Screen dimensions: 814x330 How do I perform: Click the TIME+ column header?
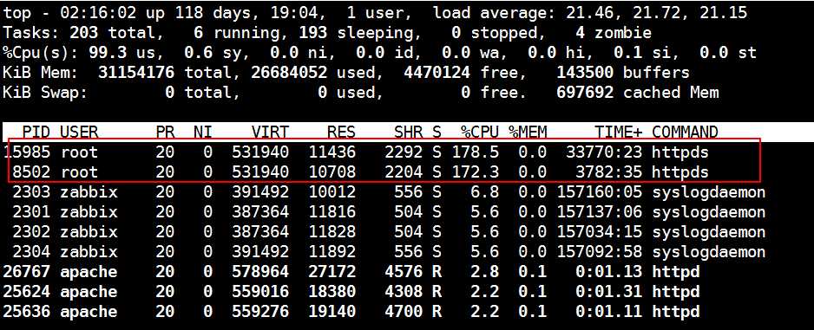coord(619,133)
